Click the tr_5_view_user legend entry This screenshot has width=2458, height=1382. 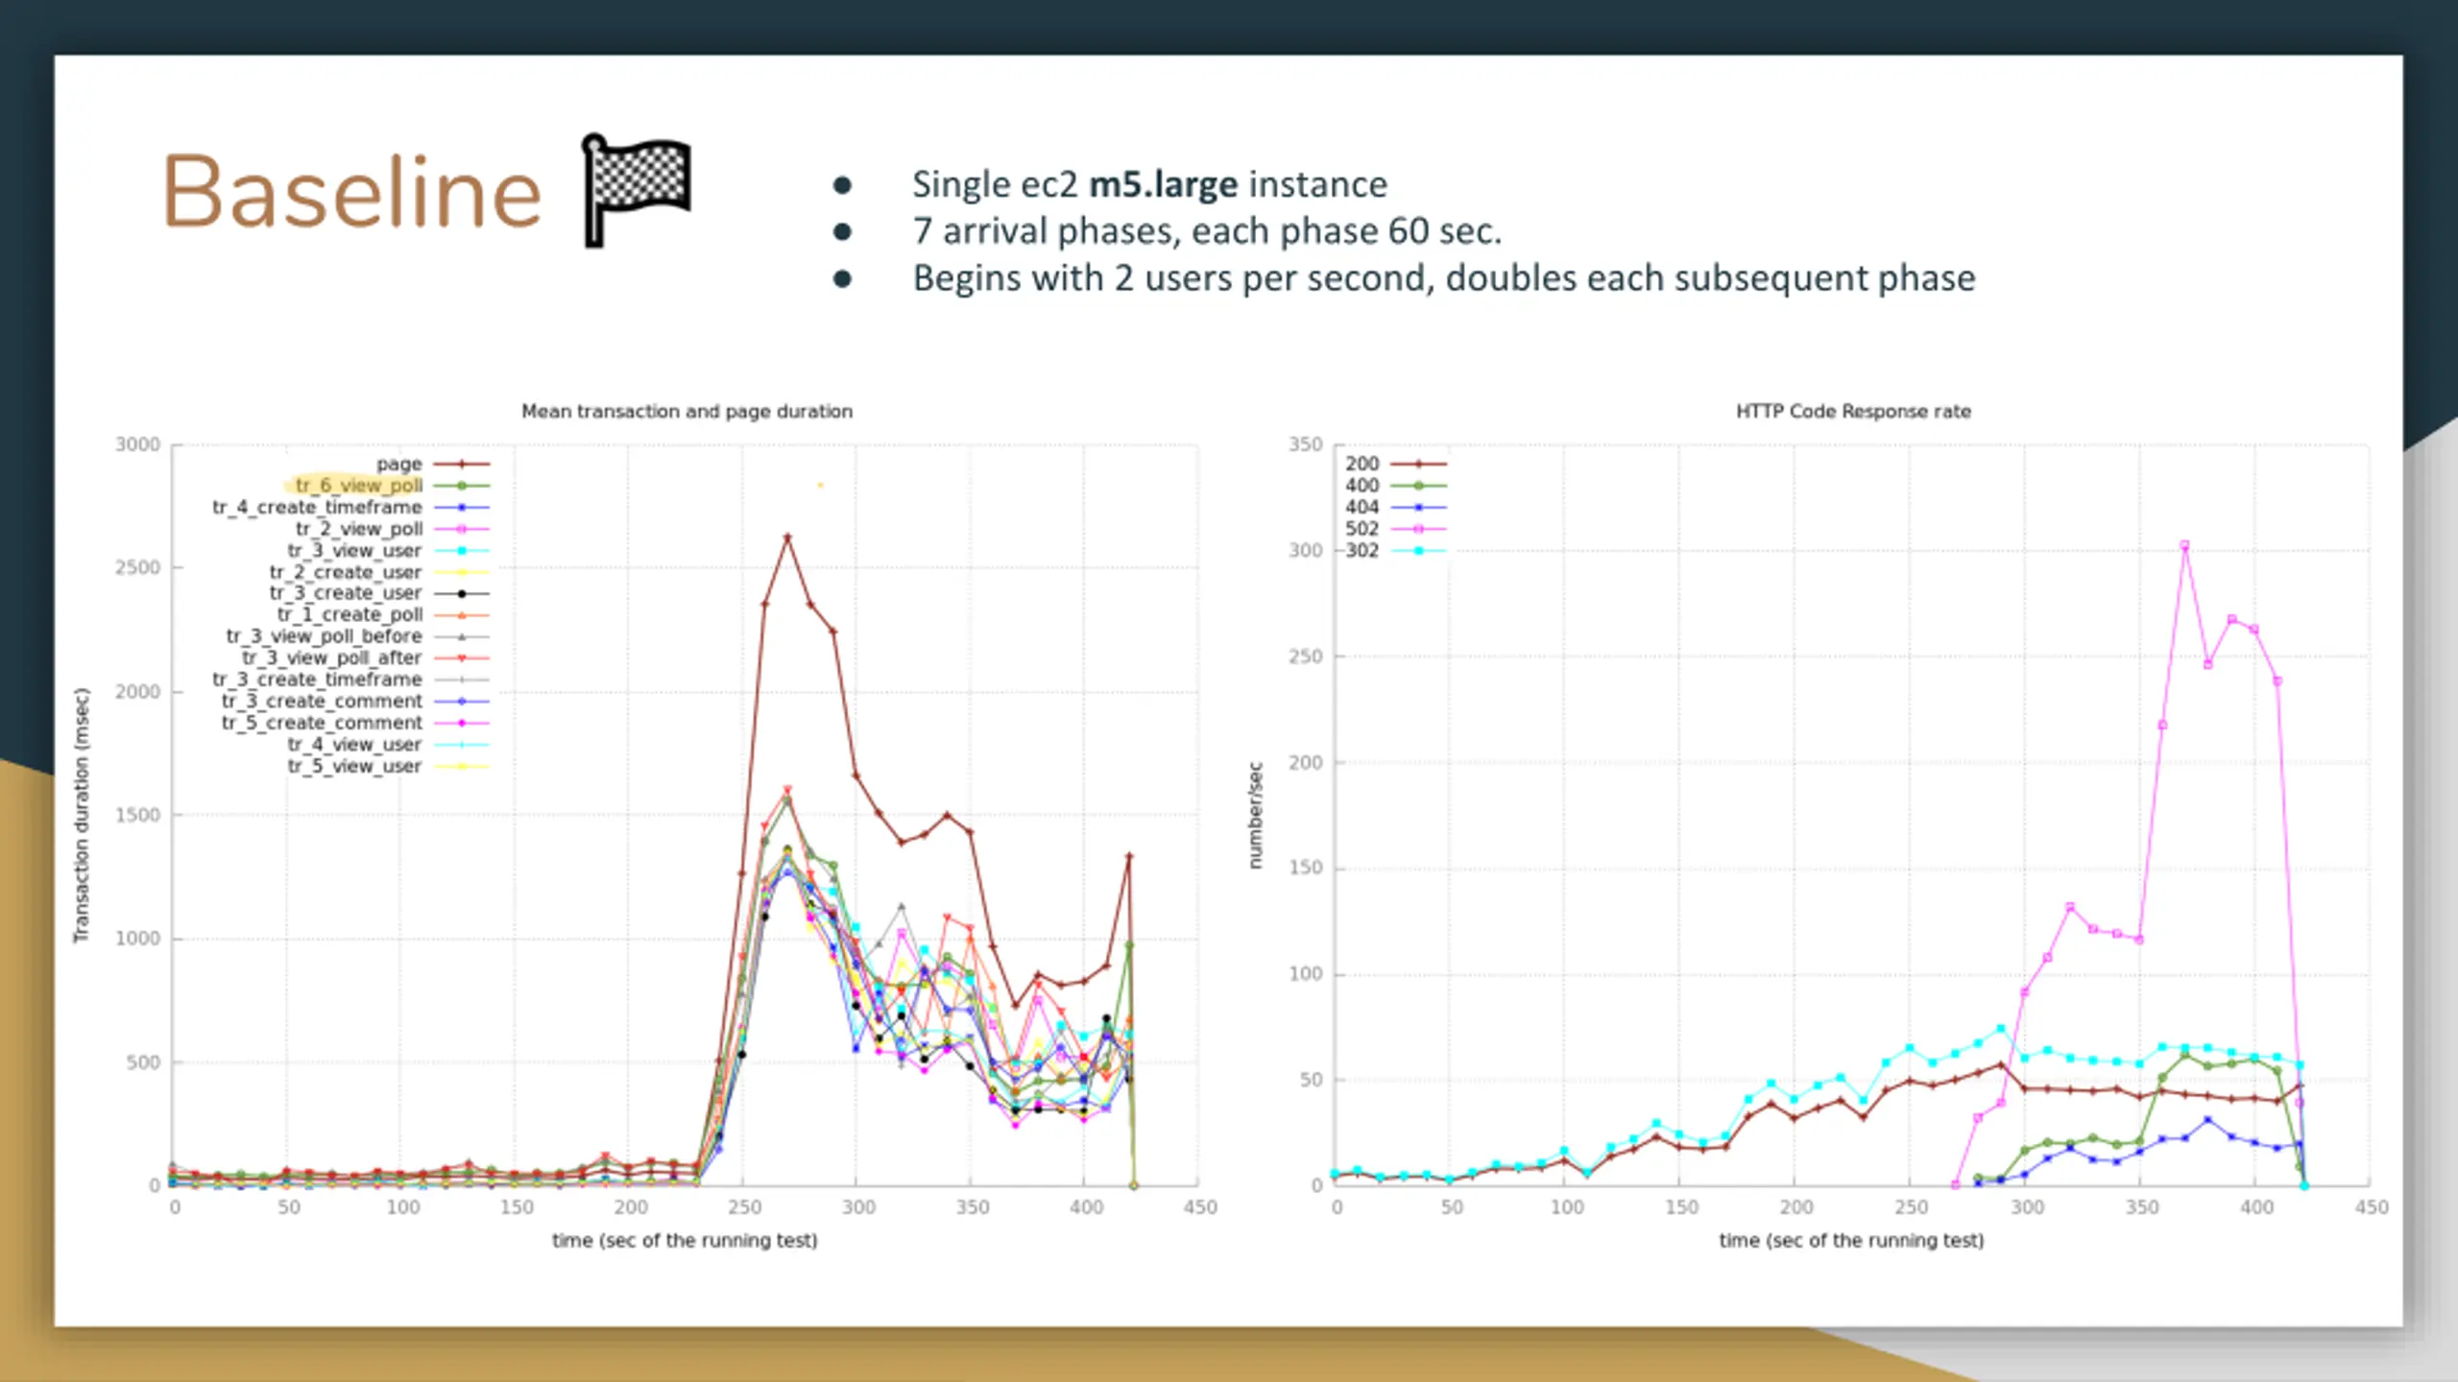388,767
